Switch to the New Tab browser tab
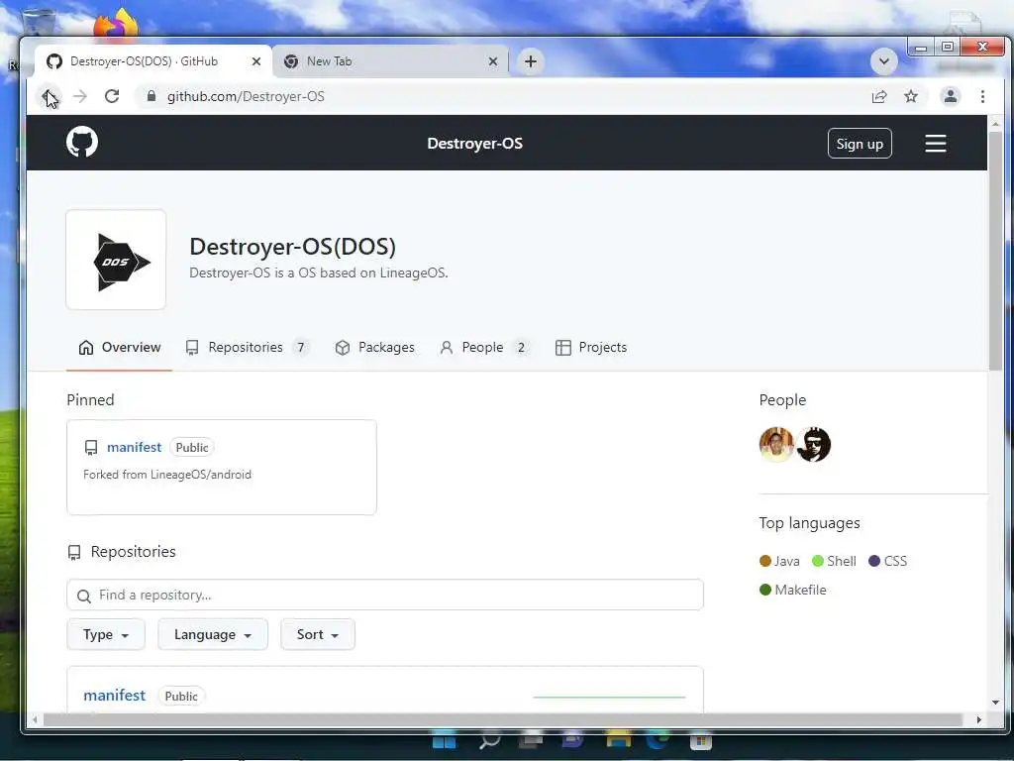The width and height of the screenshot is (1014, 761). tap(390, 61)
